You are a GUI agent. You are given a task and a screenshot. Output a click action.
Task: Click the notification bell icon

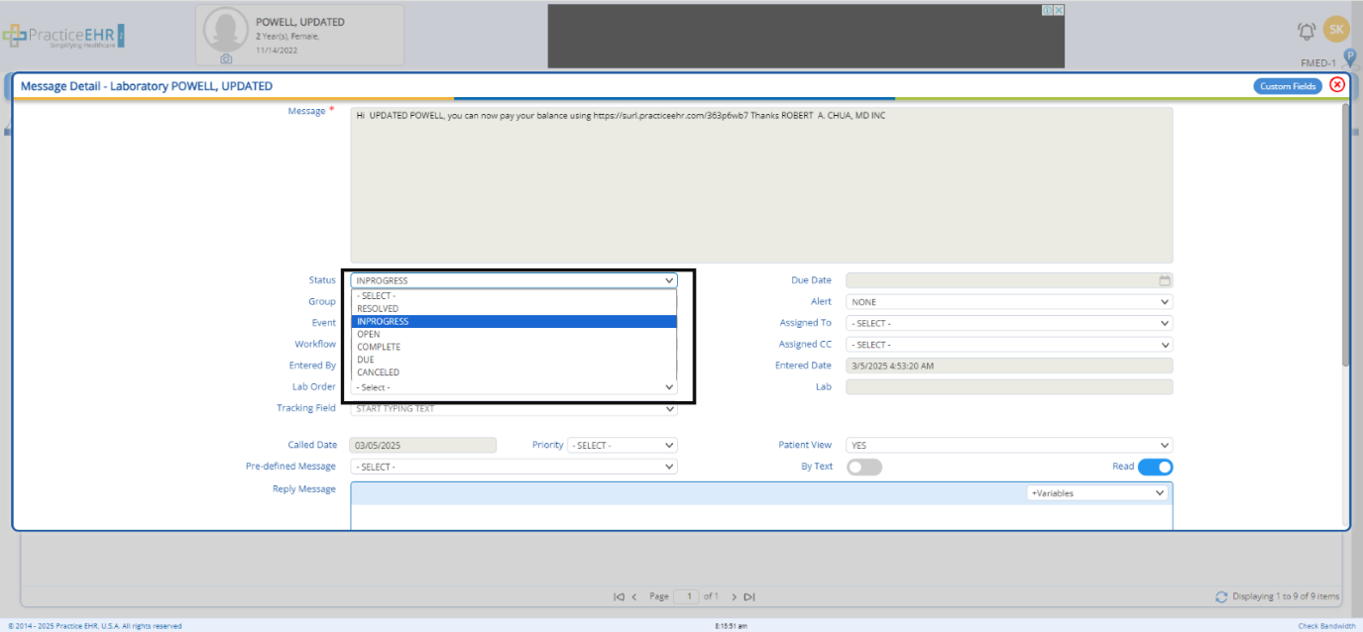tap(1306, 31)
